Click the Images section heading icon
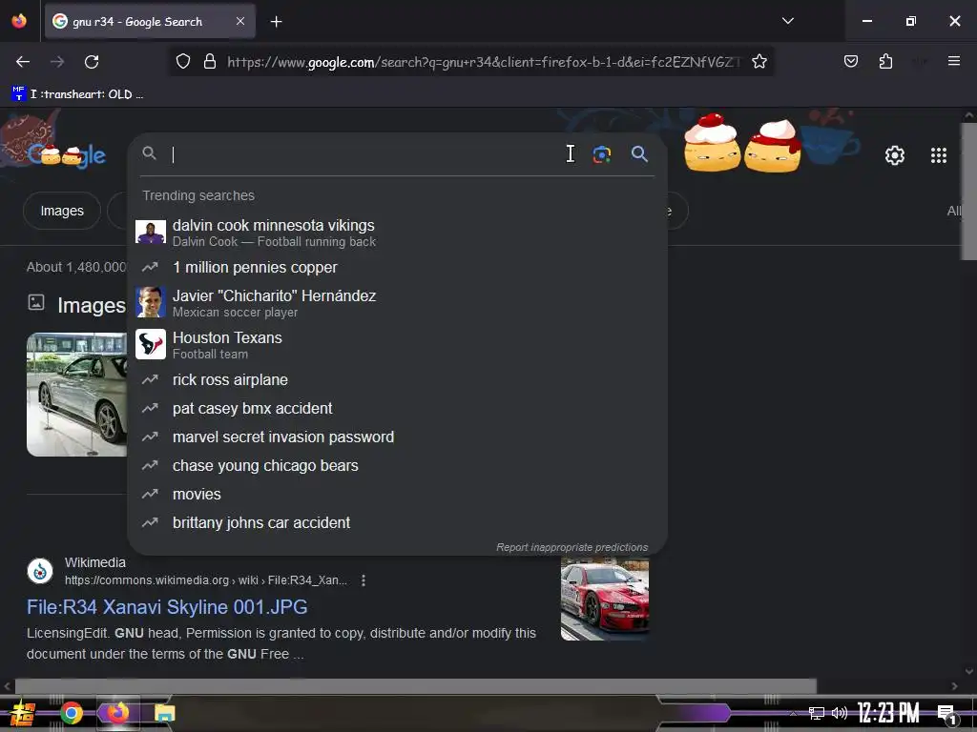The width and height of the screenshot is (977, 732). (36, 302)
